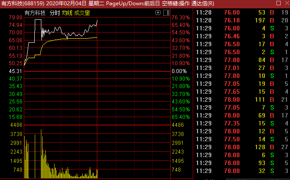Click the red 43.60% percentage label

click(x=181, y=40)
